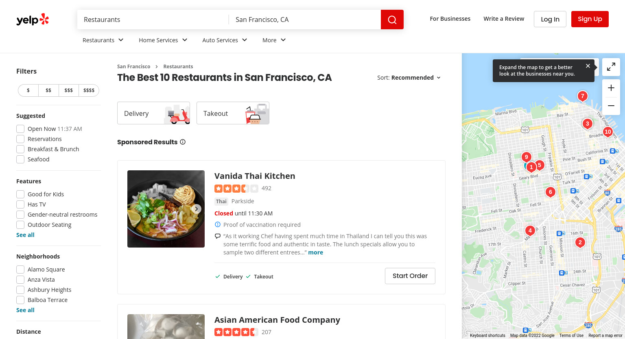Open the Sort Recommended dropdown
625x339 pixels.
coord(409,78)
